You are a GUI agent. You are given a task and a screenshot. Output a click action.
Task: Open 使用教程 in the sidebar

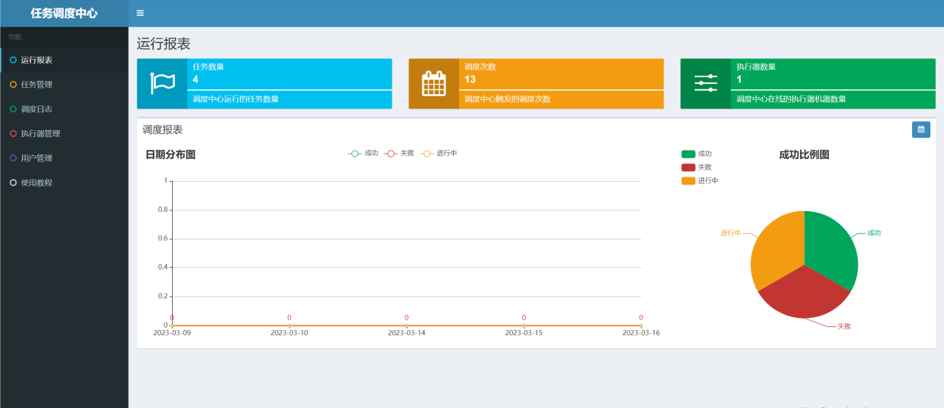(x=64, y=182)
